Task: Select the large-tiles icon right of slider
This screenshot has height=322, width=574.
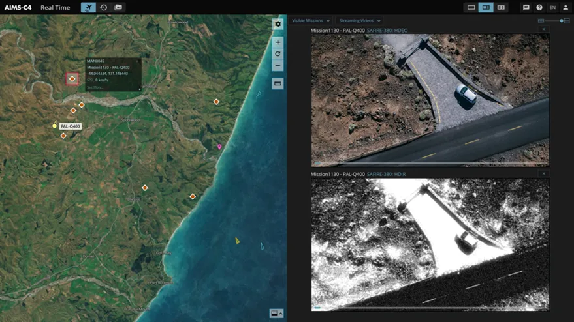Action: [567, 21]
